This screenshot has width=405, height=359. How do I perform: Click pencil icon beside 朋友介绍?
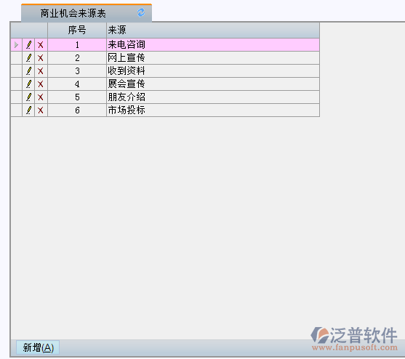(28, 97)
